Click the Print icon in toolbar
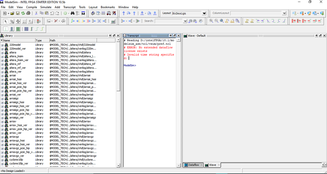 tap(28, 13)
